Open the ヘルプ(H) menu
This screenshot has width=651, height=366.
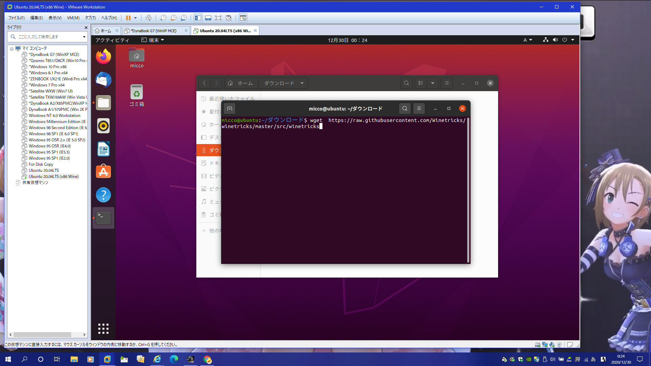(109, 18)
